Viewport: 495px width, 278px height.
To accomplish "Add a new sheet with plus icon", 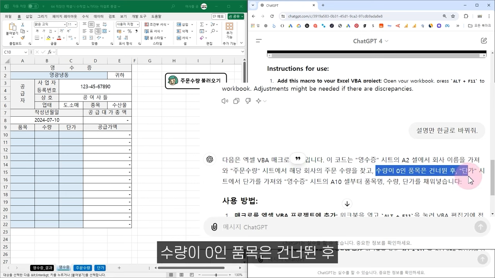I will (x=119, y=268).
